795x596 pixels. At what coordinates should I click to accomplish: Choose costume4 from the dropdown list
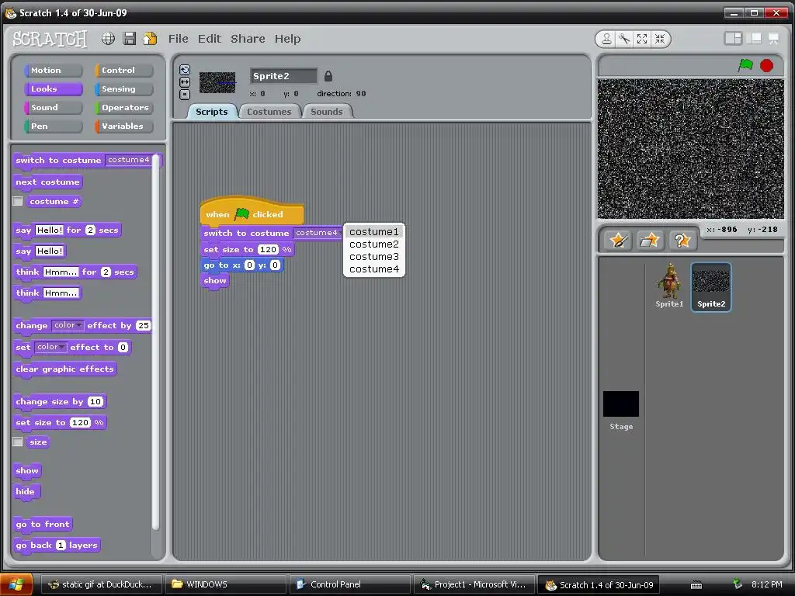374,269
